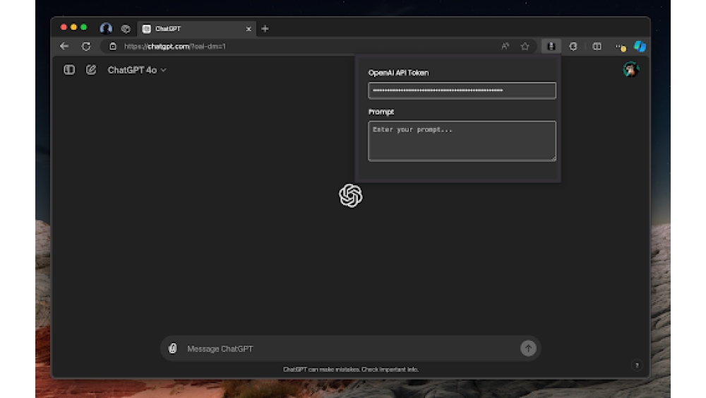Open the split screen icon
This screenshot has height=398, width=706.
(x=597, y=46)
